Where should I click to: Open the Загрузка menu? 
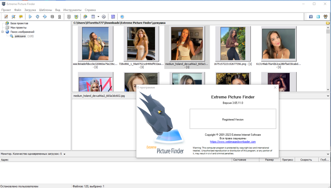point(30,10)
